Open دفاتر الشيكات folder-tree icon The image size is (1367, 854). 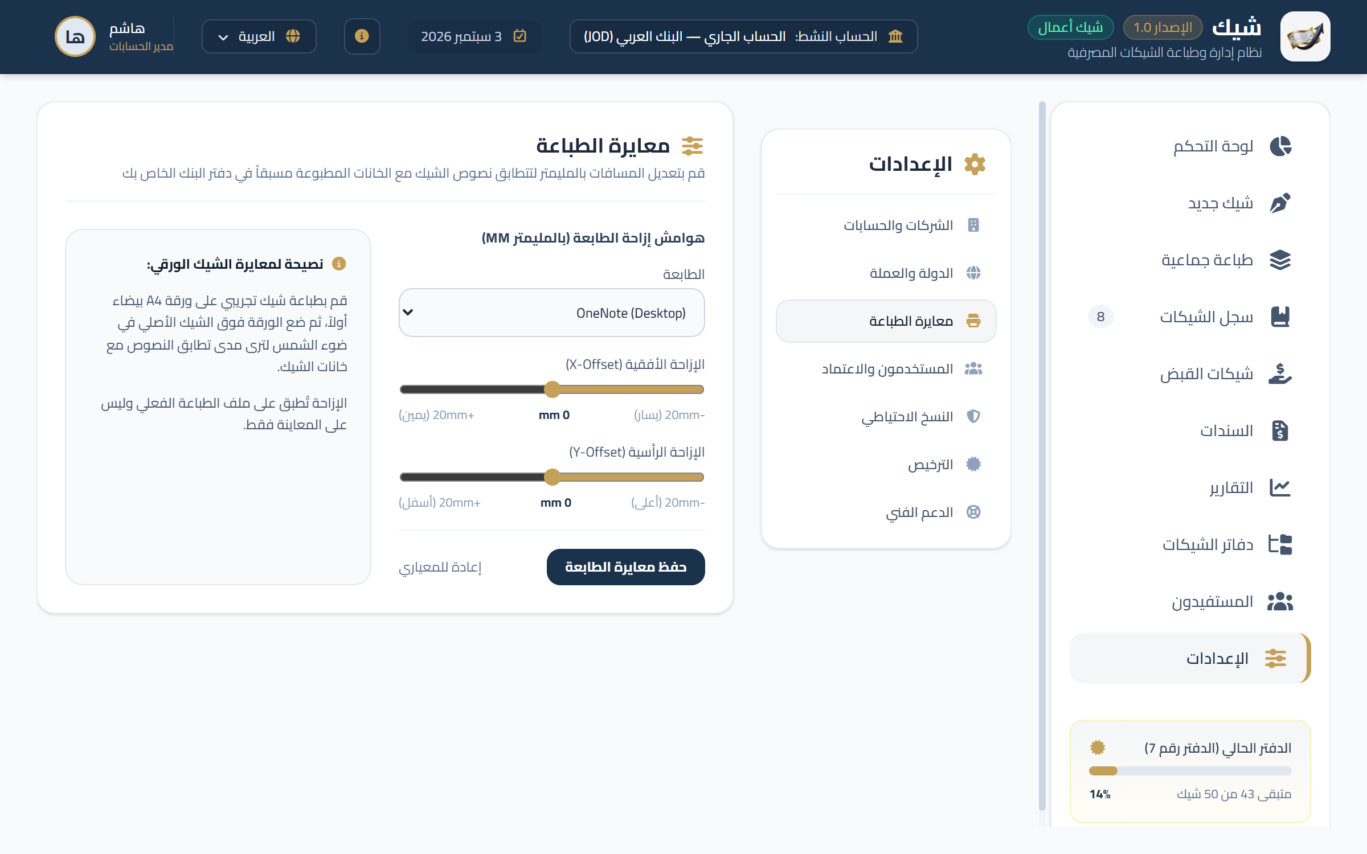1280,544
